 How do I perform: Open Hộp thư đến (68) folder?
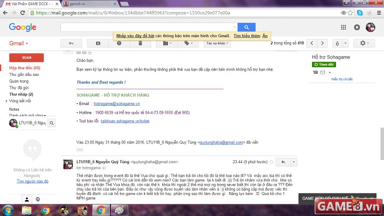(25, 68)
